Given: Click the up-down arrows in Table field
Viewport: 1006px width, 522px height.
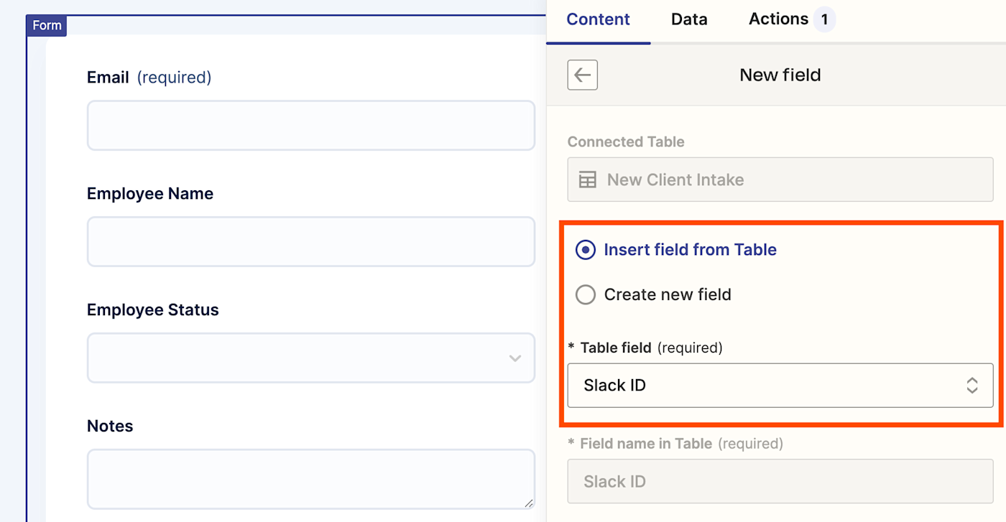Looking at the screenshot, I should (972, 386).
